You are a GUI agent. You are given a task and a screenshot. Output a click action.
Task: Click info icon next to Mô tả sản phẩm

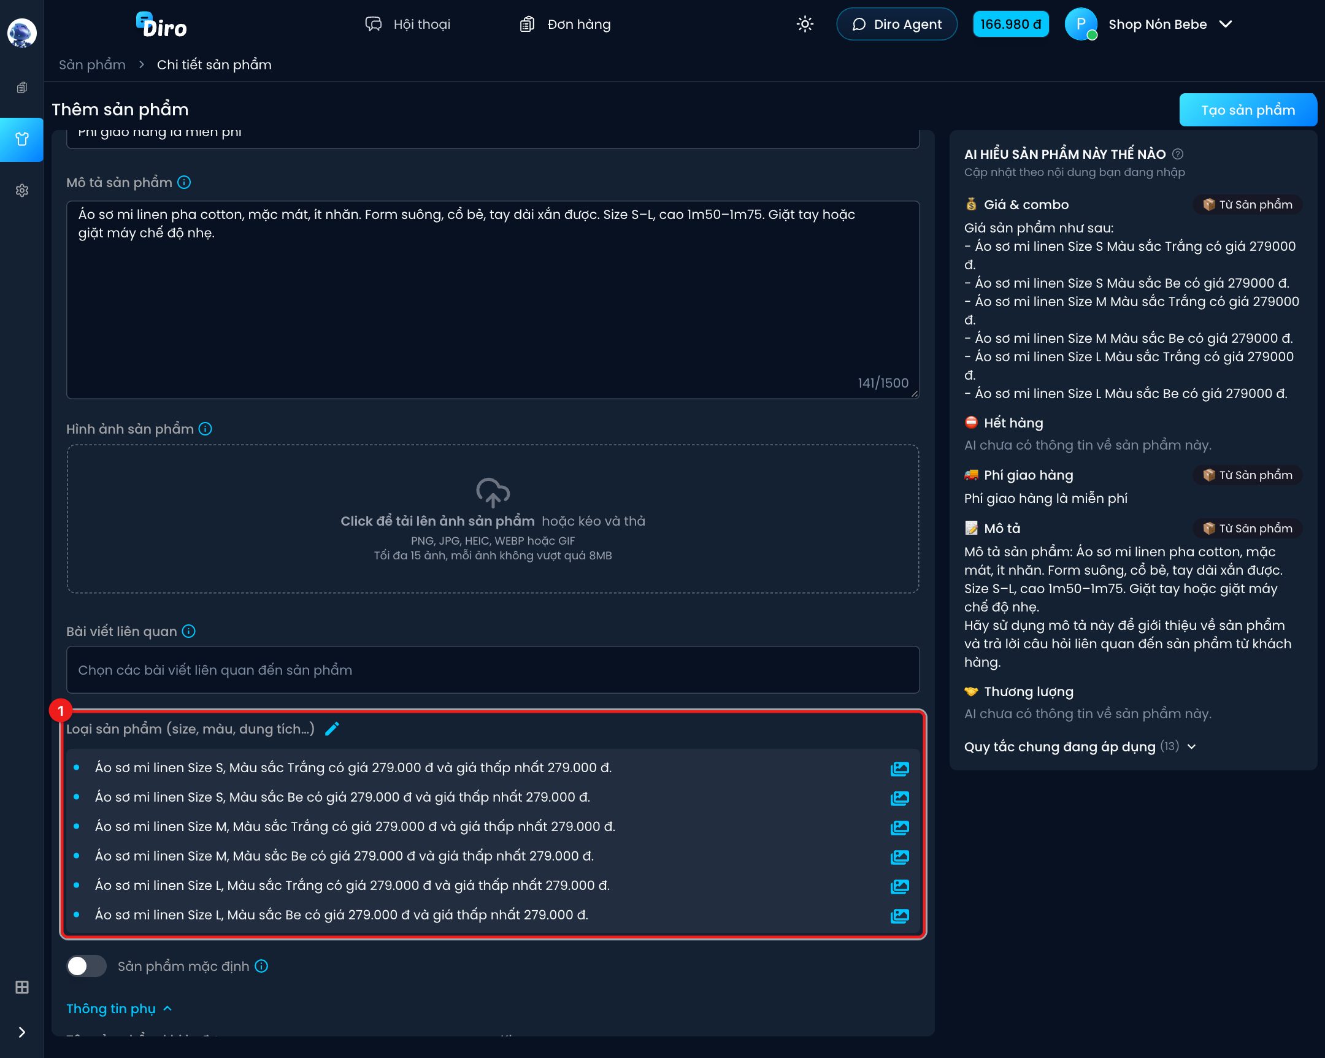184,183
